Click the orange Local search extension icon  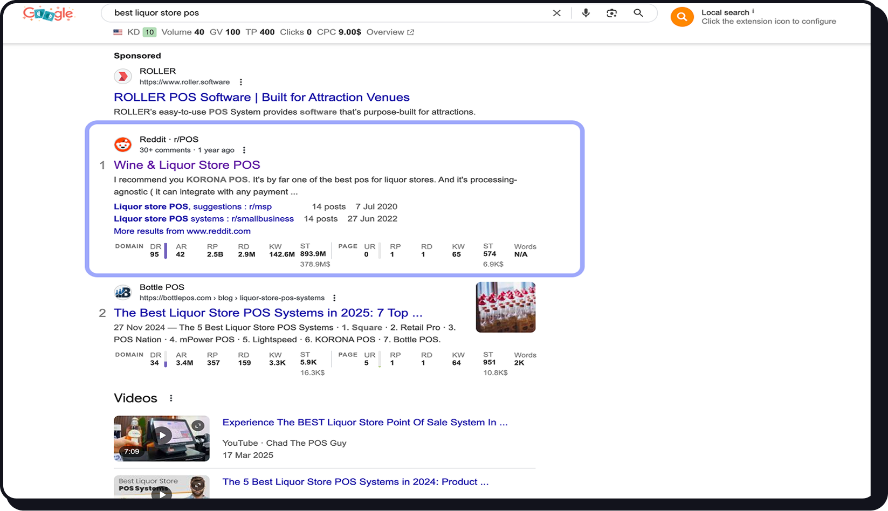pyautogui.click(x=682, y=17)
